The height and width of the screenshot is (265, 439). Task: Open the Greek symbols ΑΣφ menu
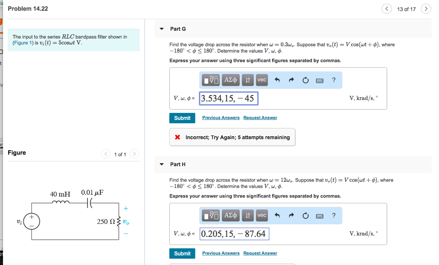pos(231,80)
